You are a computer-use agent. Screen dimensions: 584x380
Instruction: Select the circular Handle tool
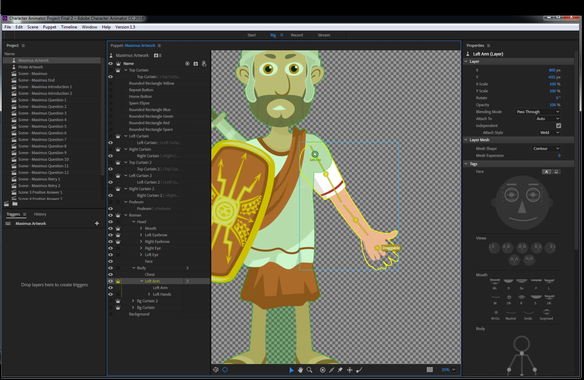click(323, 370)
